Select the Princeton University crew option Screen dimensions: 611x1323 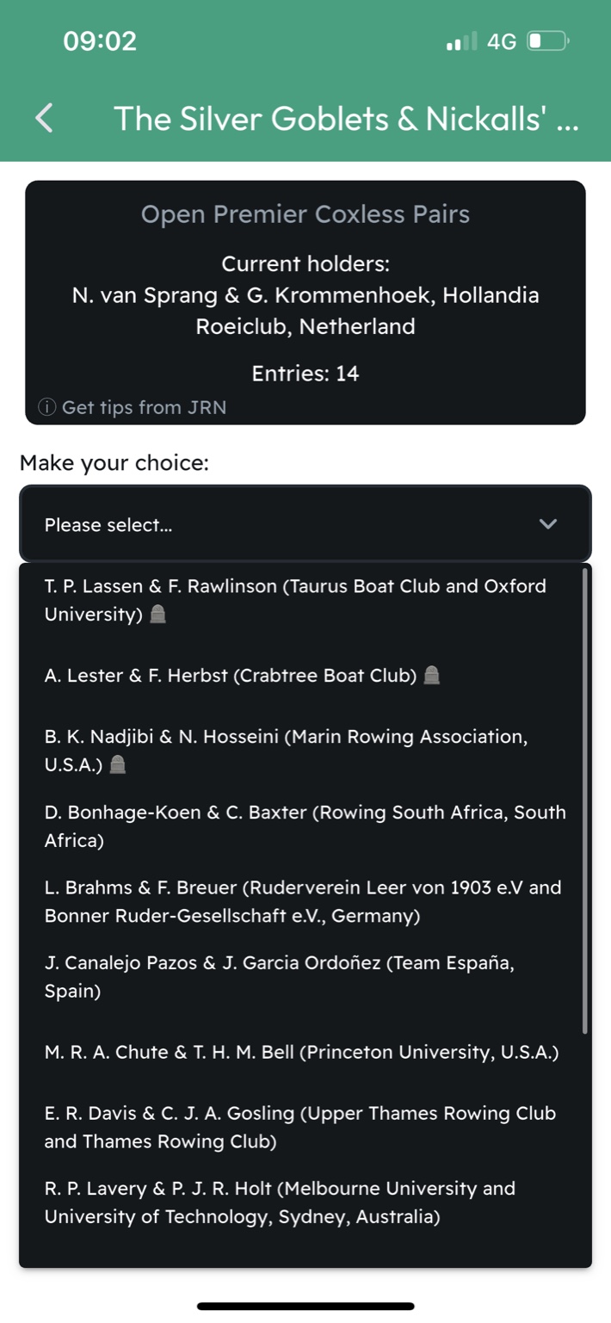(301, 1052)
